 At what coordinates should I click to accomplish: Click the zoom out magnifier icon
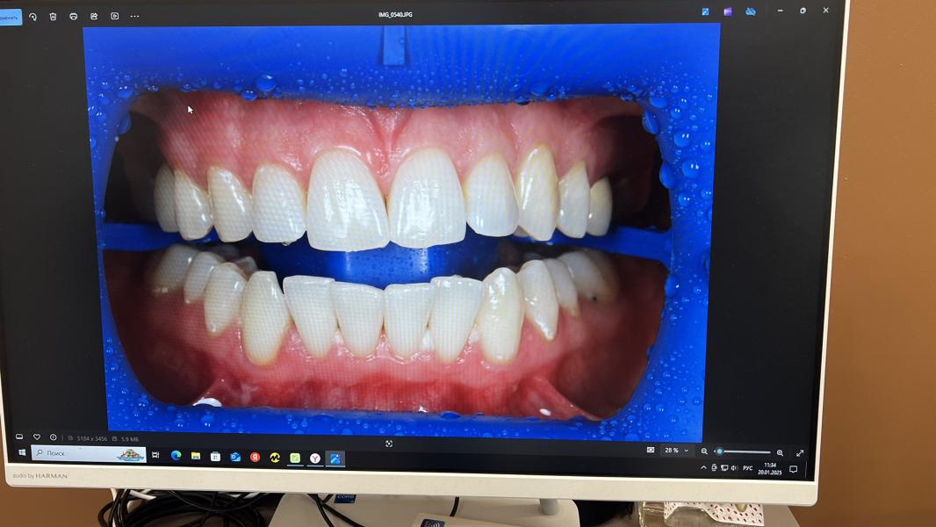coord(704,451)
